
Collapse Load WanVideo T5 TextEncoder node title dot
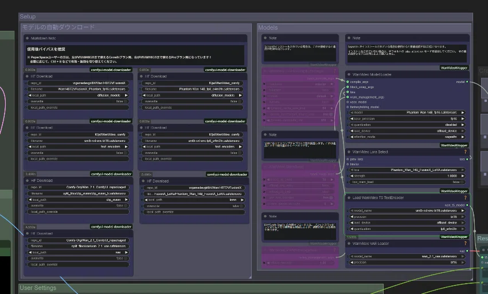[349, 197]
